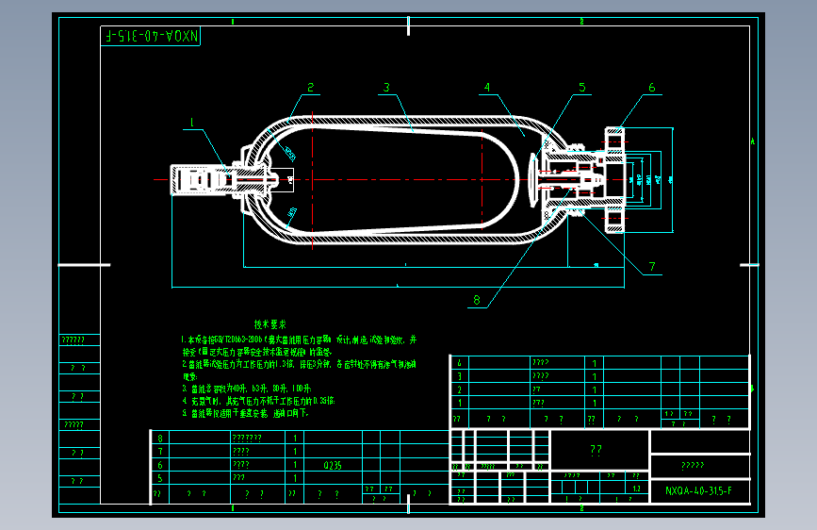
Task: Select row number 8 in the parts list
Action: tap(160, 439)
